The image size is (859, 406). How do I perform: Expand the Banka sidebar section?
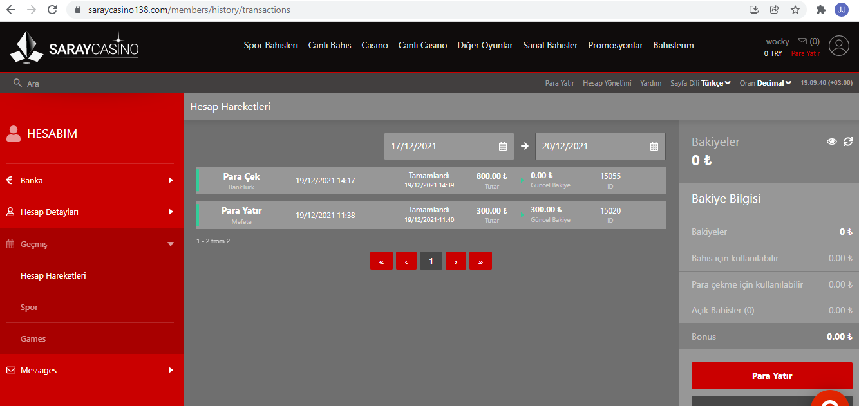[91, 181]
